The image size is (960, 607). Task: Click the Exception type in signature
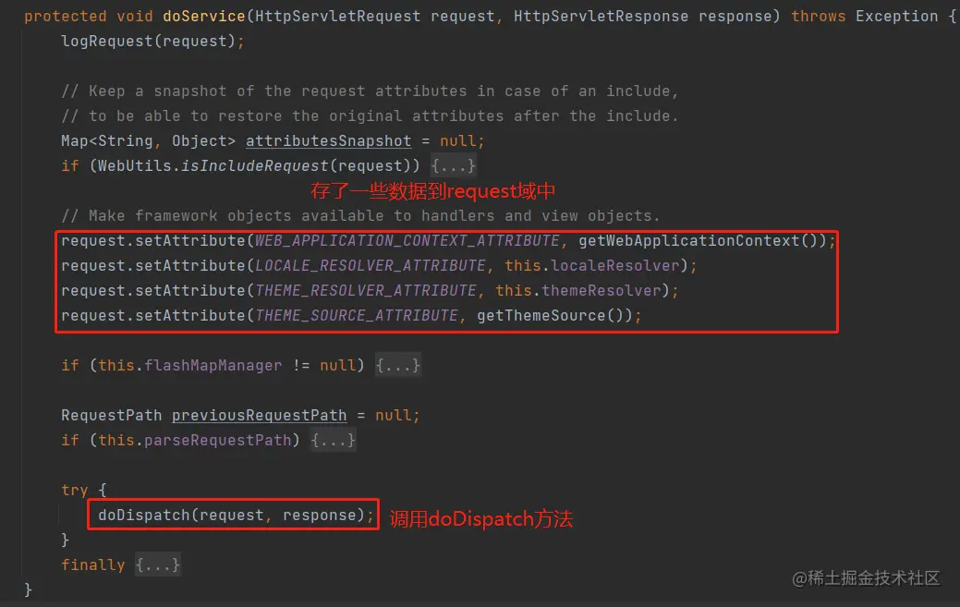pos(897,17)
